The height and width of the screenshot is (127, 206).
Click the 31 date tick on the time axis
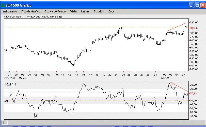[155, 75]
